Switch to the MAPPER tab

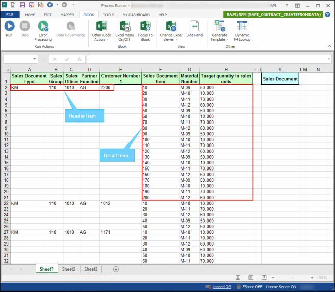tap(67, 15)
